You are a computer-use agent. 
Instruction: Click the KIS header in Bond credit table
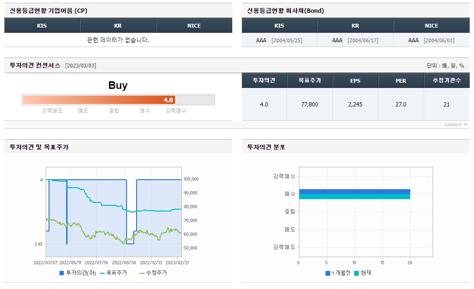coord(279,25)
